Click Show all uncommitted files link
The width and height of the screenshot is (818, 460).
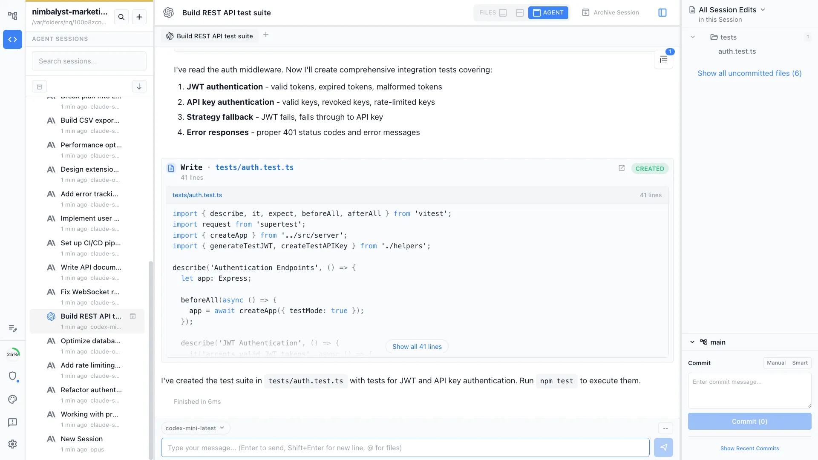pyautogui.click(x=749, y=73)
